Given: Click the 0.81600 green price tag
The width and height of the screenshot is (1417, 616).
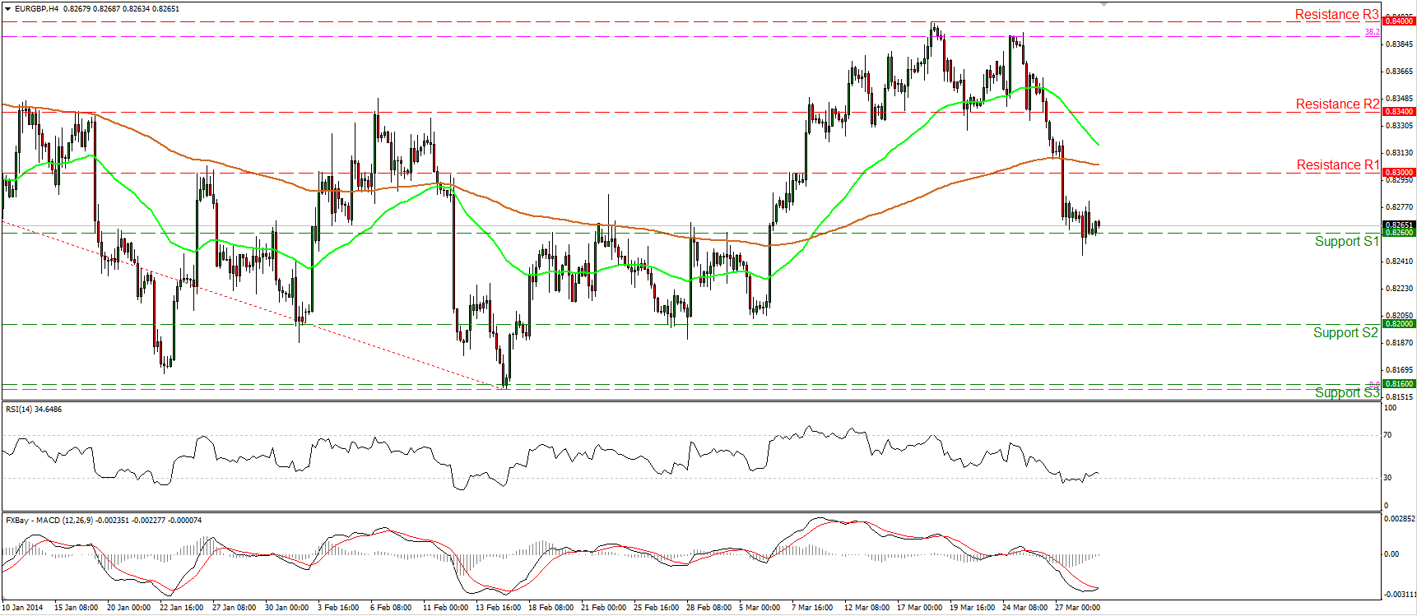Looking at the screenshot, I should click(1399, 384).
